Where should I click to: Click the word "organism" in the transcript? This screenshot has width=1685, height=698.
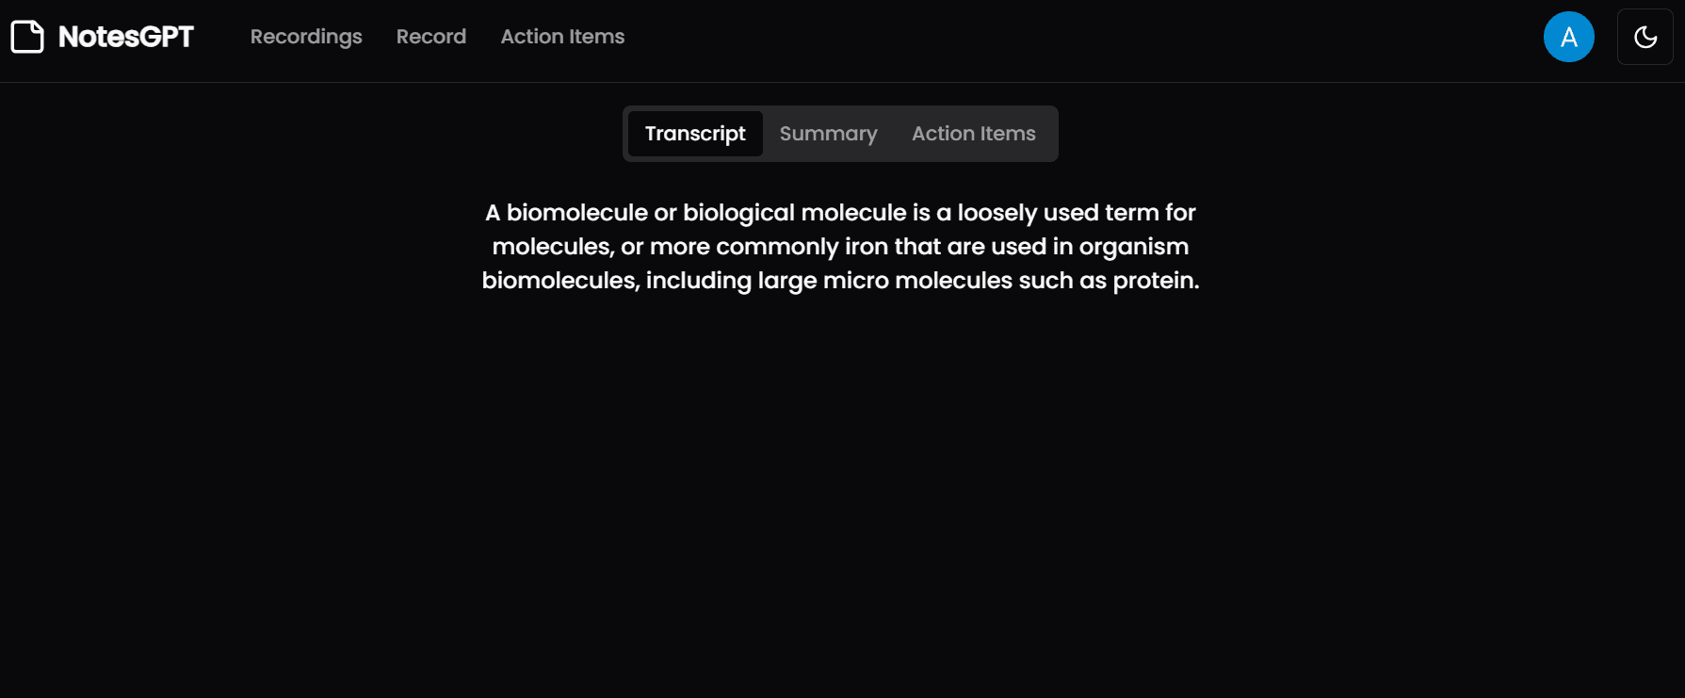click(1134, 247)
